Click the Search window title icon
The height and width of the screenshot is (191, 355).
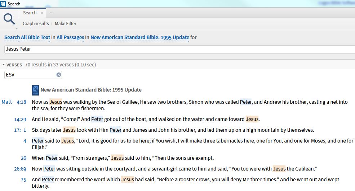(3, 4)
